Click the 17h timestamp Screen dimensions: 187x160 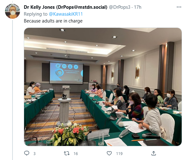pyautogui.click(x=138, y=7)
